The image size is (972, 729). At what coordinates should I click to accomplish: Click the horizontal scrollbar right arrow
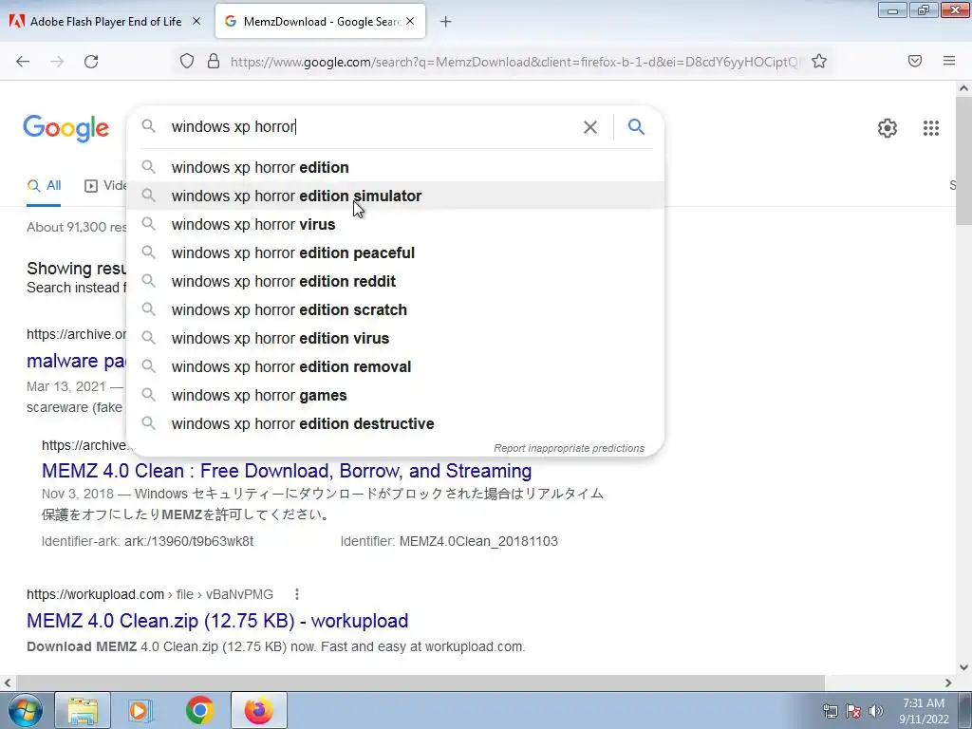tap(948, 682)
